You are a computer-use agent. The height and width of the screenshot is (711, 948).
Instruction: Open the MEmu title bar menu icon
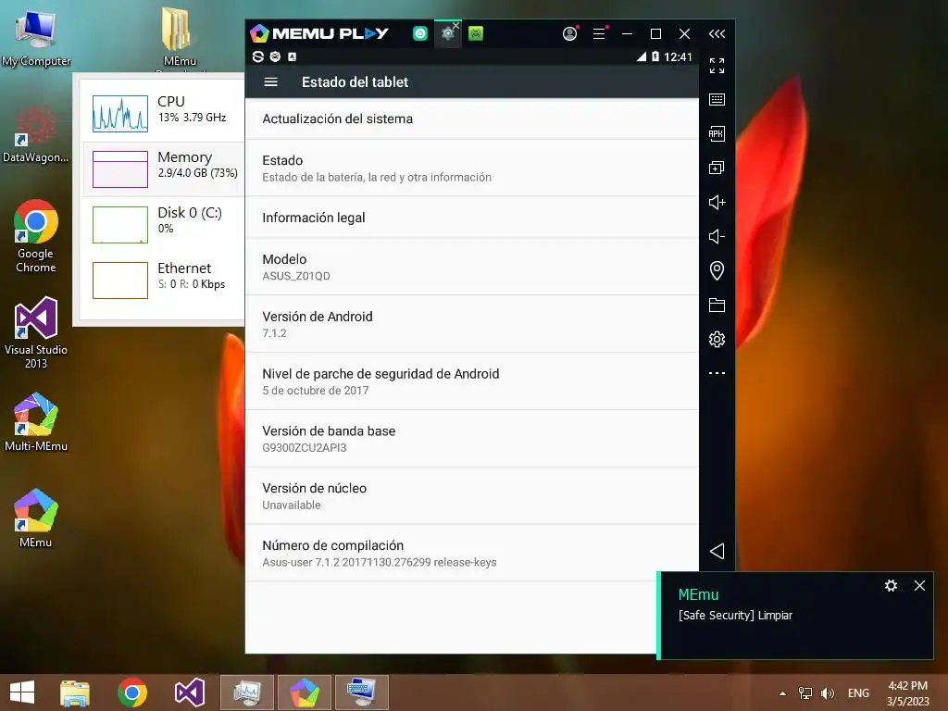tap(599, 34)
